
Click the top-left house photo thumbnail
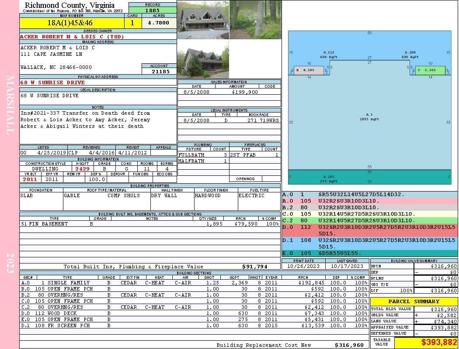pos(203,20)
